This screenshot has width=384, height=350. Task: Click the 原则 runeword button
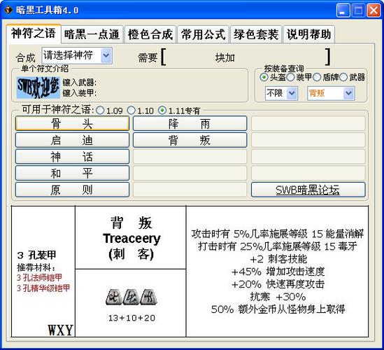[72, 190]
